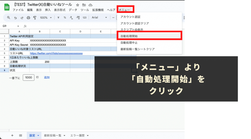Open the 100% zoom dropdown
Image resolution: width=251 pixels, height=139 pixels.
tap(46, 18)
